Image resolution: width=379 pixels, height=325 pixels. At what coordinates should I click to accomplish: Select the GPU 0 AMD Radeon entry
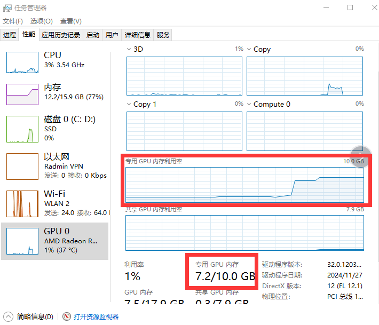click(22, 241)
